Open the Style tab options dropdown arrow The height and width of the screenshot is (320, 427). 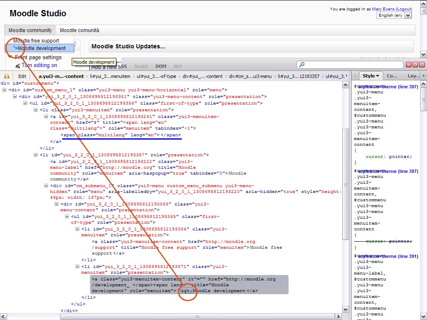378,76
